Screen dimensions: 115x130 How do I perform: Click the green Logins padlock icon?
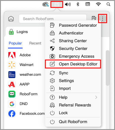pos(11,32)
